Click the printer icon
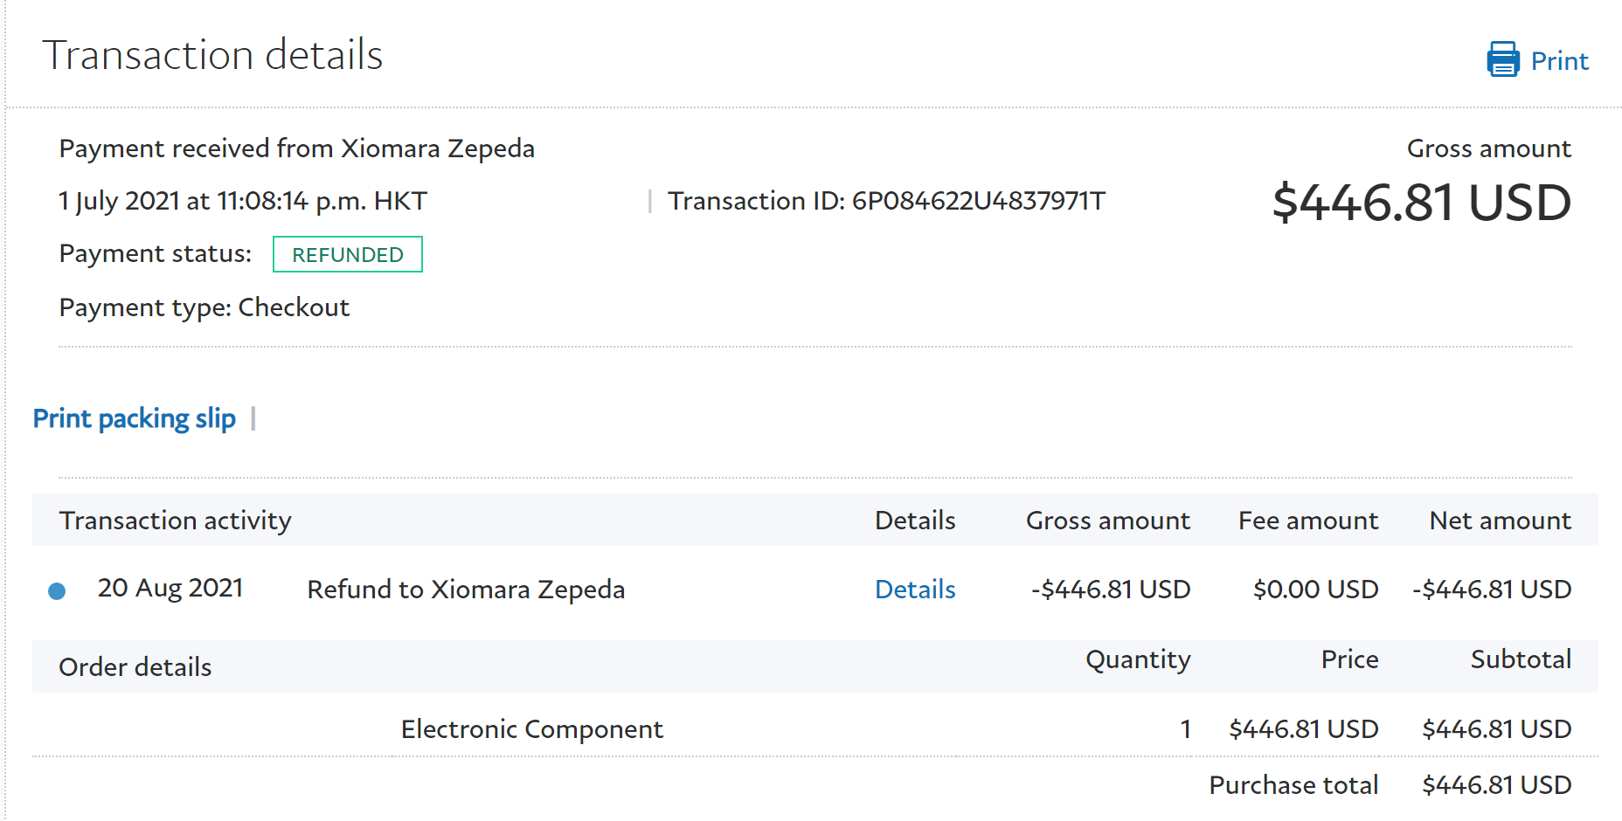This screenshot has width=1622, height=821. coord(1502,59)
